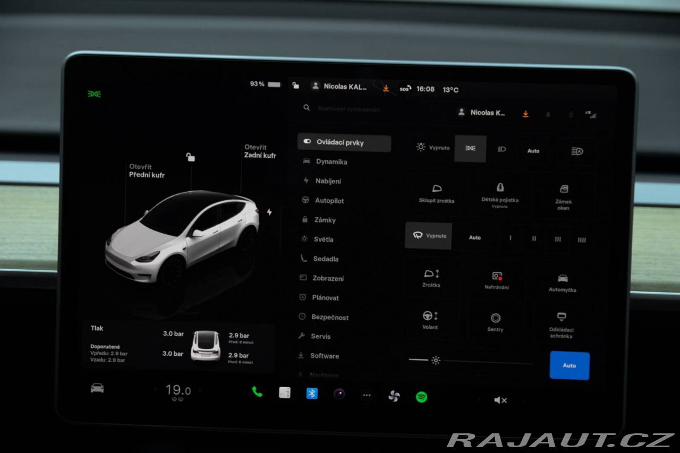Open the Autopilot settings section

pos(329,201)
